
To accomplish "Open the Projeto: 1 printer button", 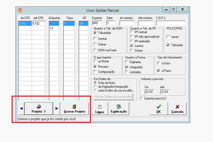I will 39,109.
